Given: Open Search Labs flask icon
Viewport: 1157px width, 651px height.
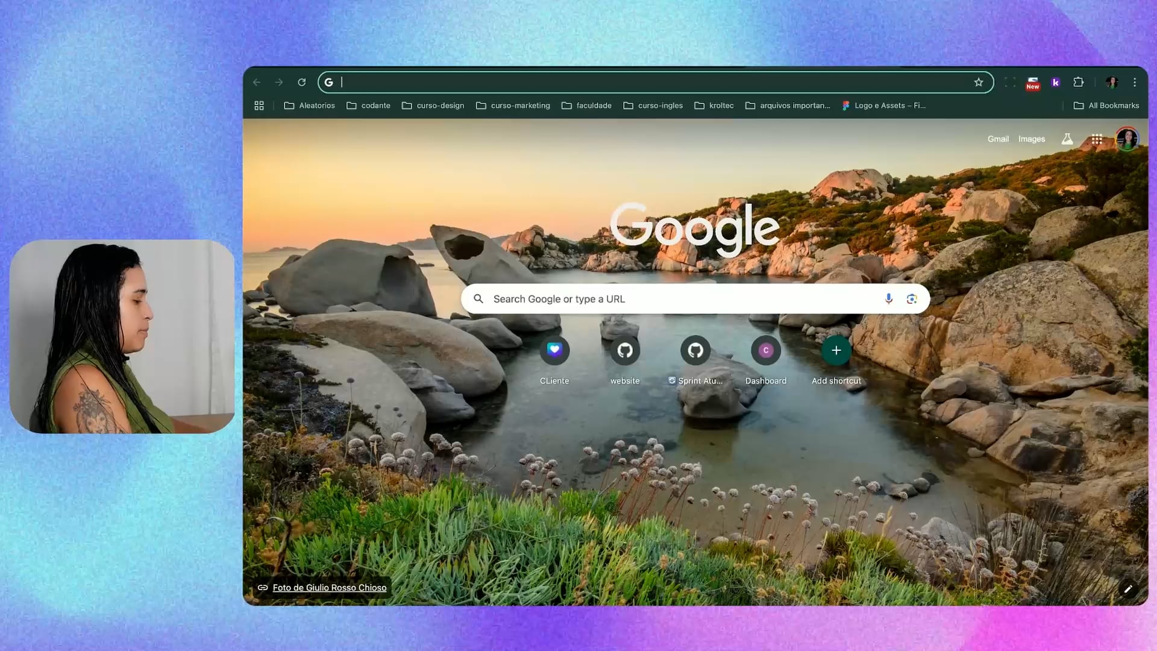Looking at the screenshot, I should click(1067, 139).
